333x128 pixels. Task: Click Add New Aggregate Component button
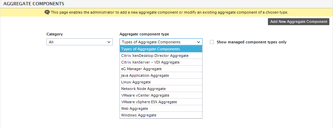click(x=298, y=22)
